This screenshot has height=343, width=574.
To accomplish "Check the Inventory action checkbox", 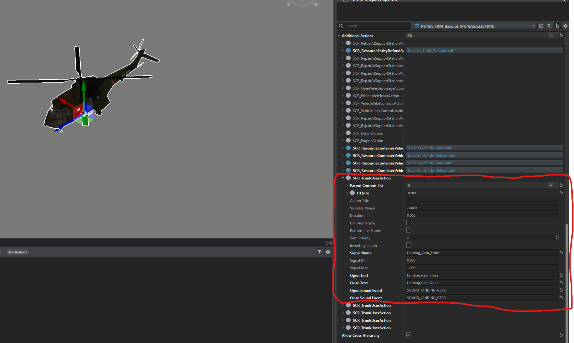I will click(409, 245).
